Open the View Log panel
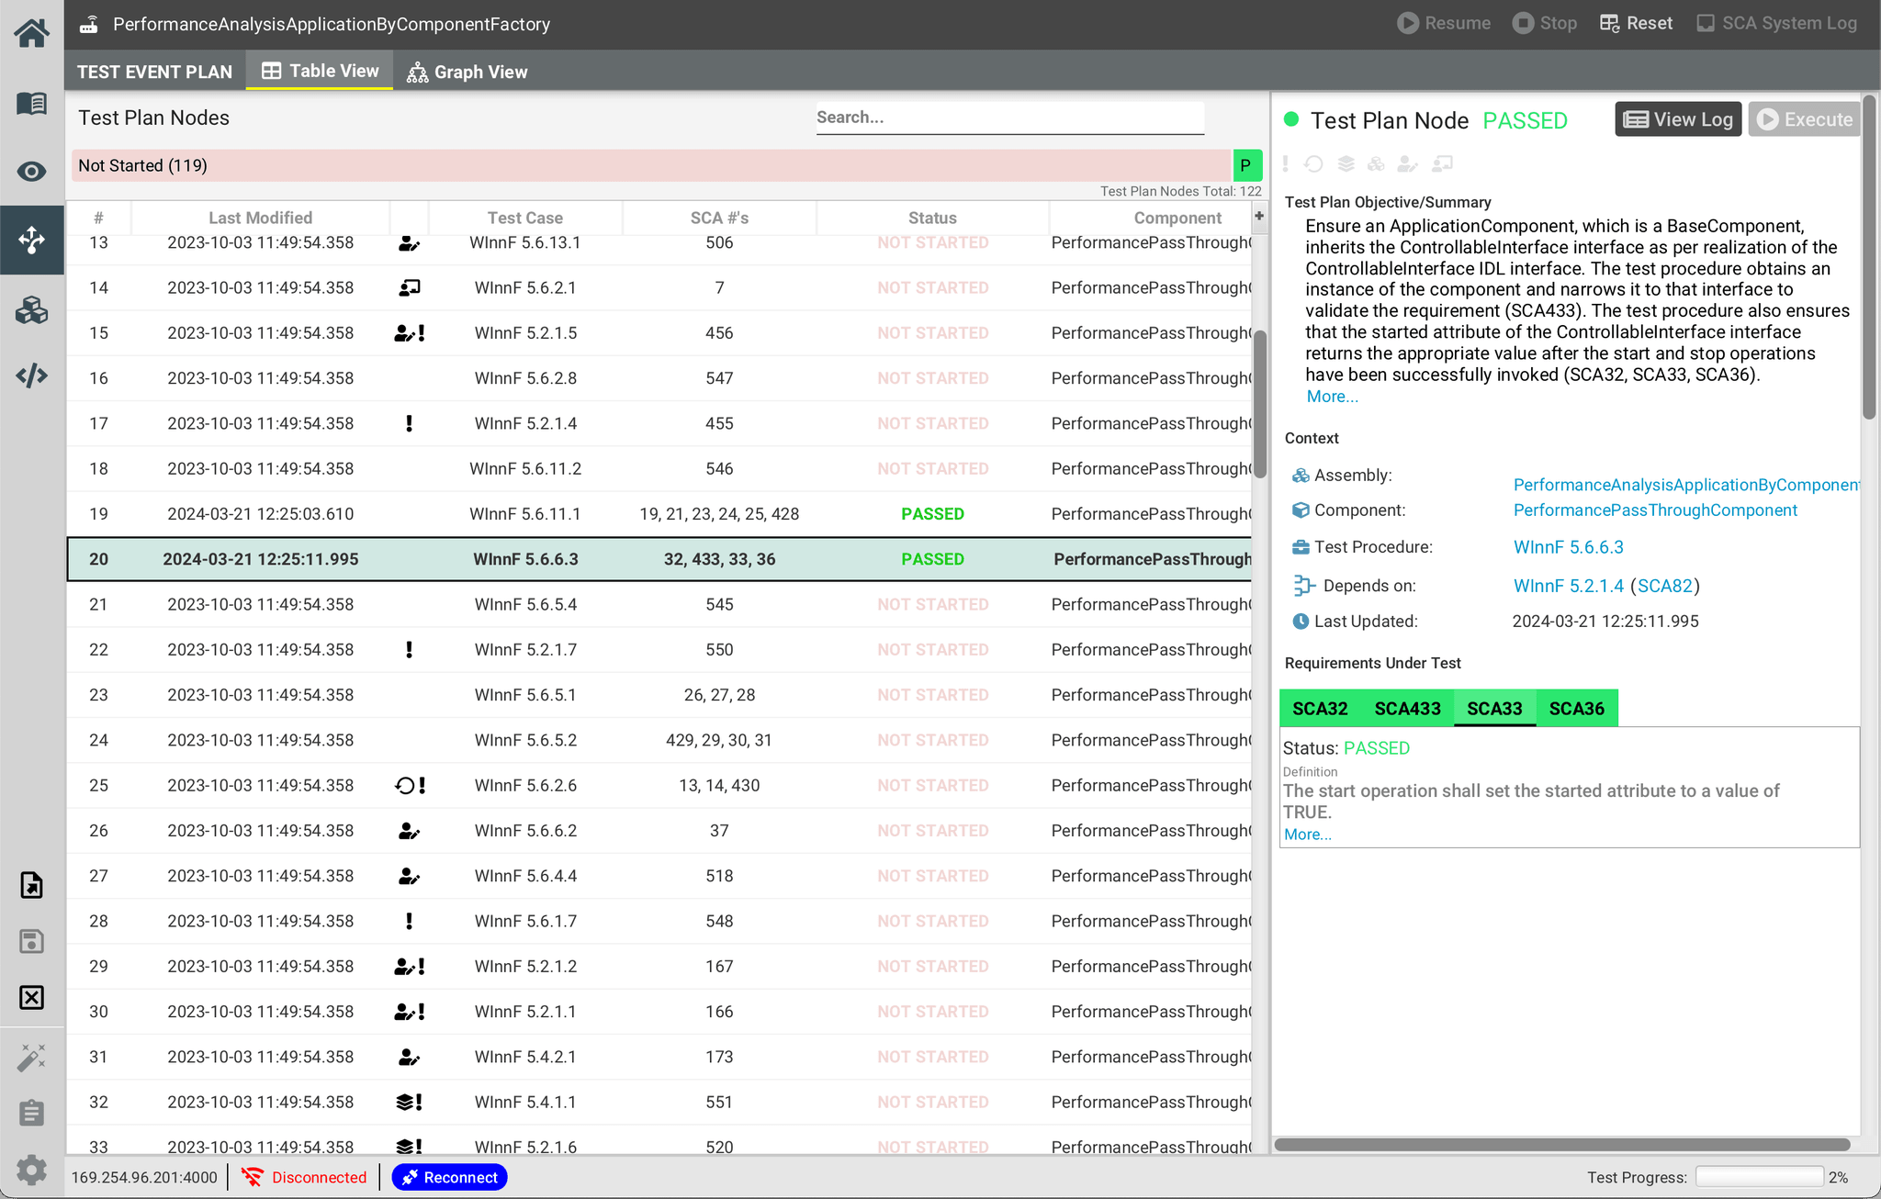This screenshot has height=1199, width=1881. (x=1677, y=118)
